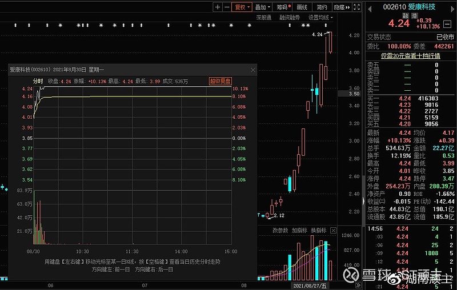Viewport: 457px width, 290px height.
Task: Click the PE(动) -142.44 value
Action: [x=444, y=202]
